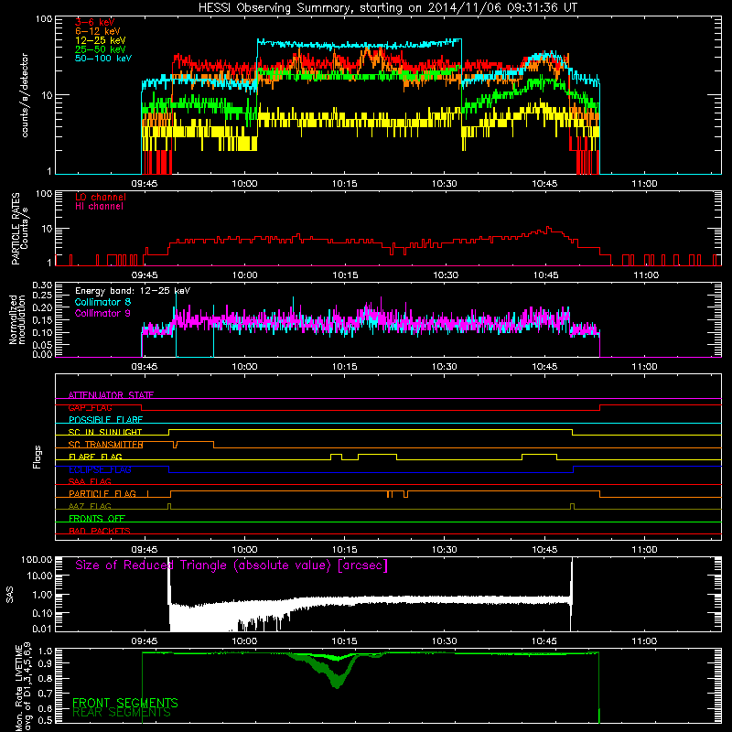The height and width of the screenshot is (732, 732).
Task: Click 10:30 tick under the modulation plot
Action: (445, 367)
